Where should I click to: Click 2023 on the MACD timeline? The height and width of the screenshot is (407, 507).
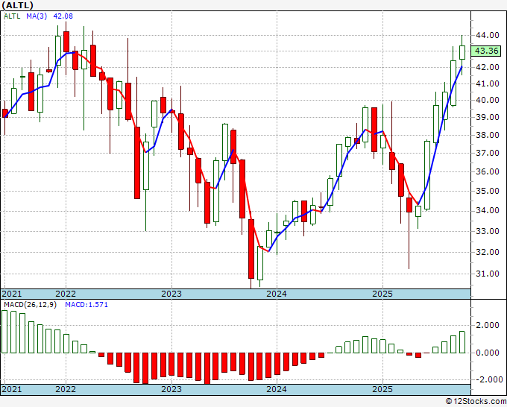coord(171,389)
